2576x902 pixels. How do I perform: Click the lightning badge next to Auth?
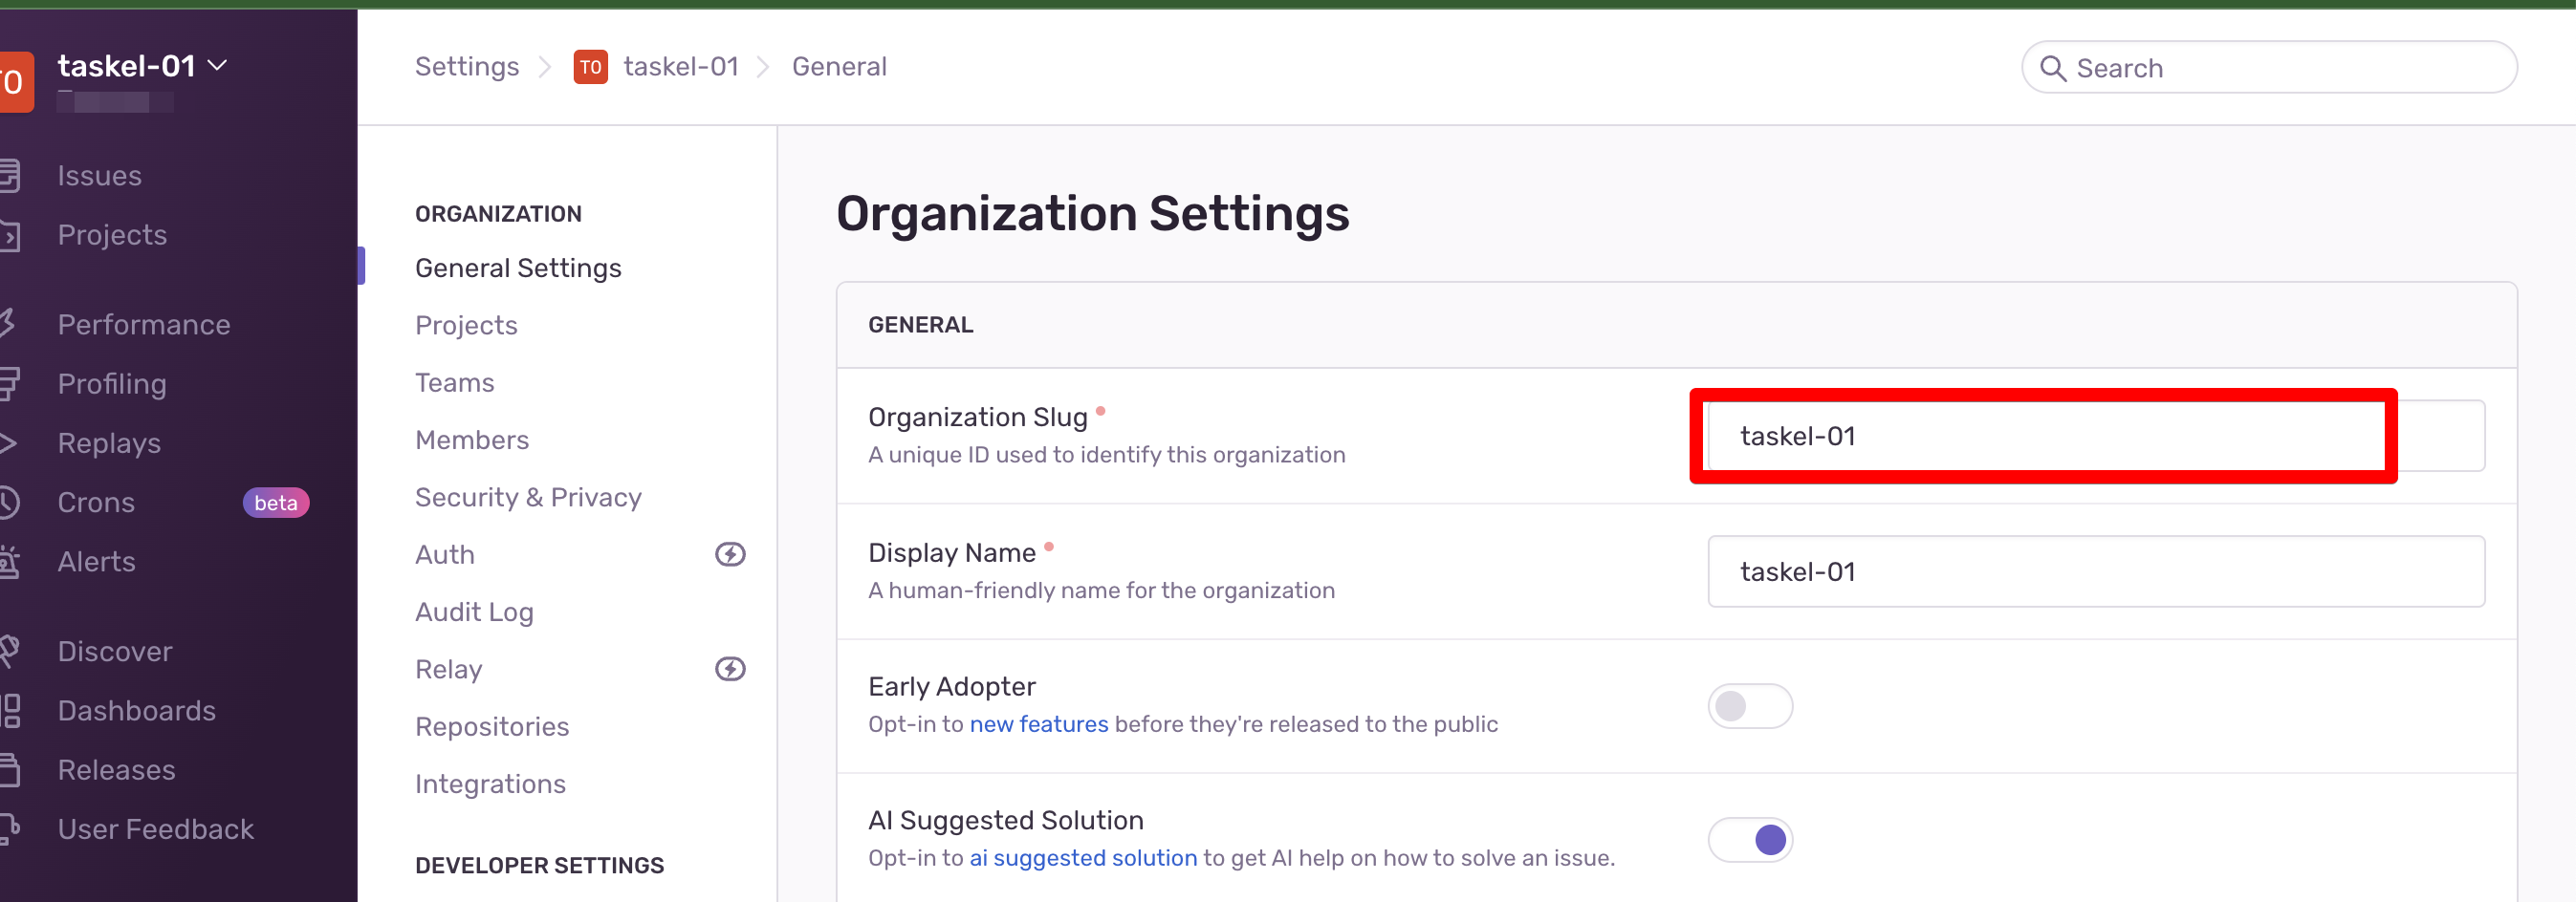click(730, 554)
